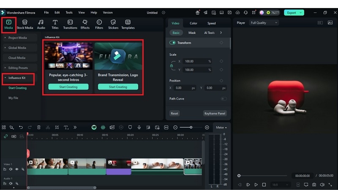Show more property sub-tabs arrow

tap(221, 33)
